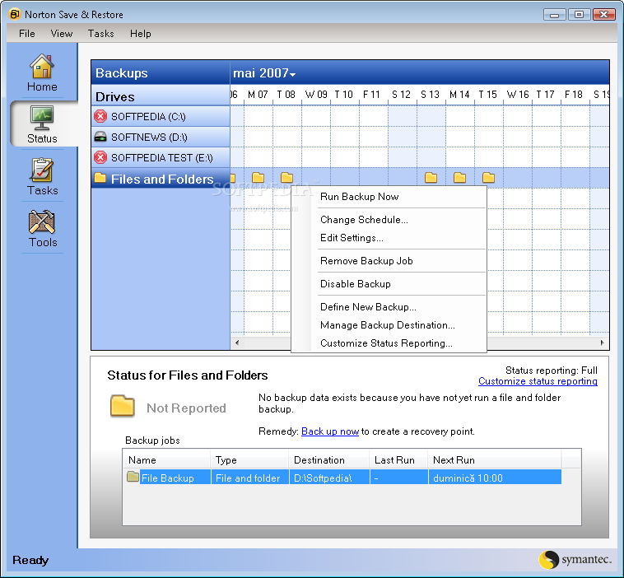
Task: Select the Files and Folders row
Action: (161, 179)
